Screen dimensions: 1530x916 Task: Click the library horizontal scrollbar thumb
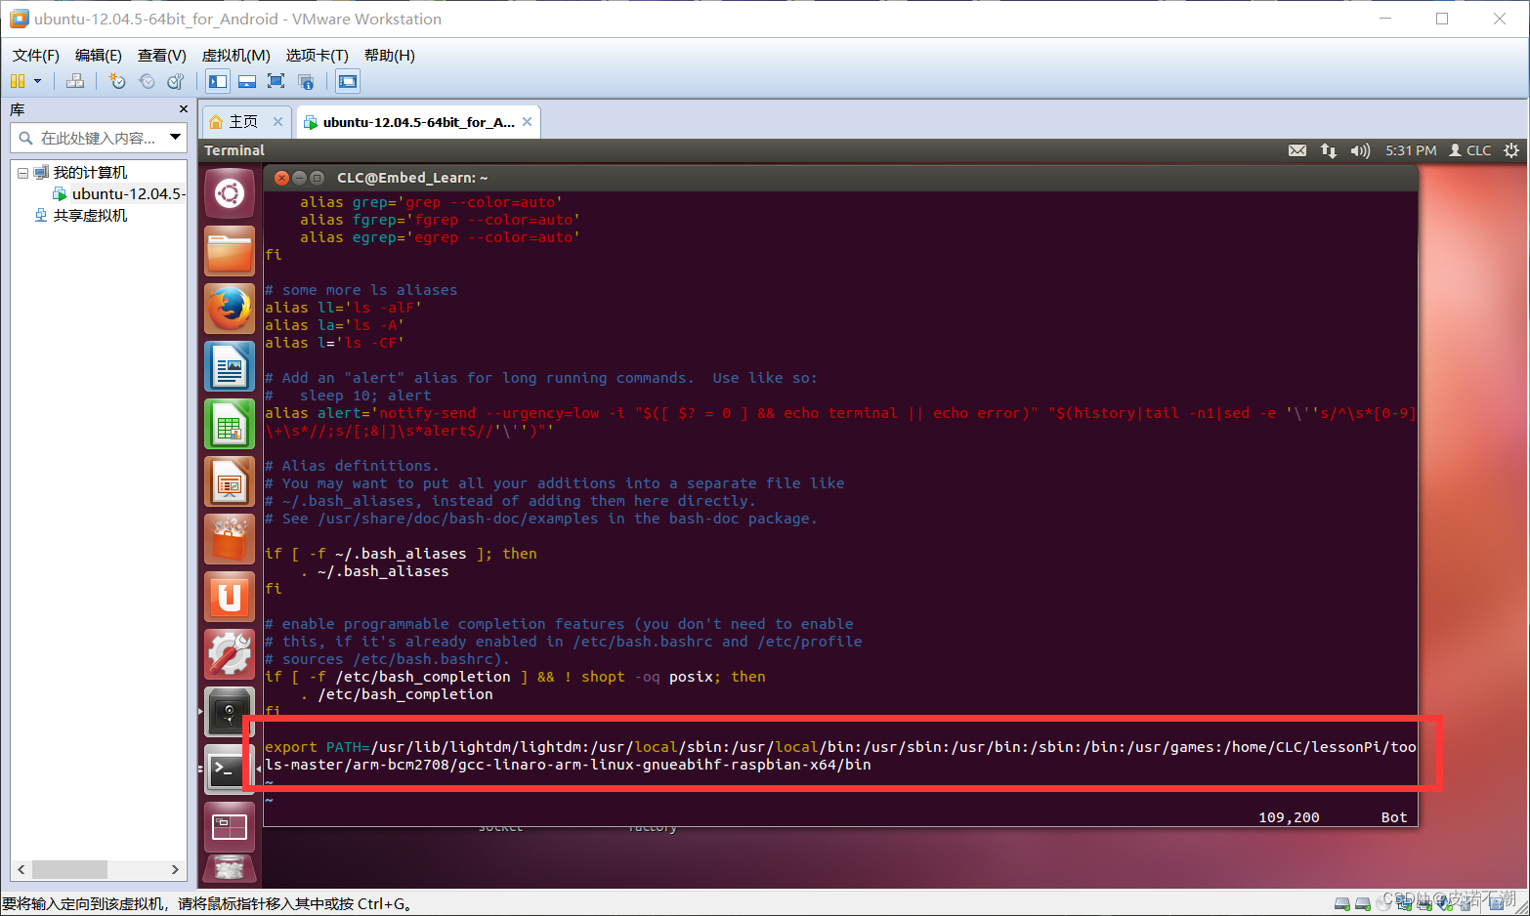coord(69,869)
